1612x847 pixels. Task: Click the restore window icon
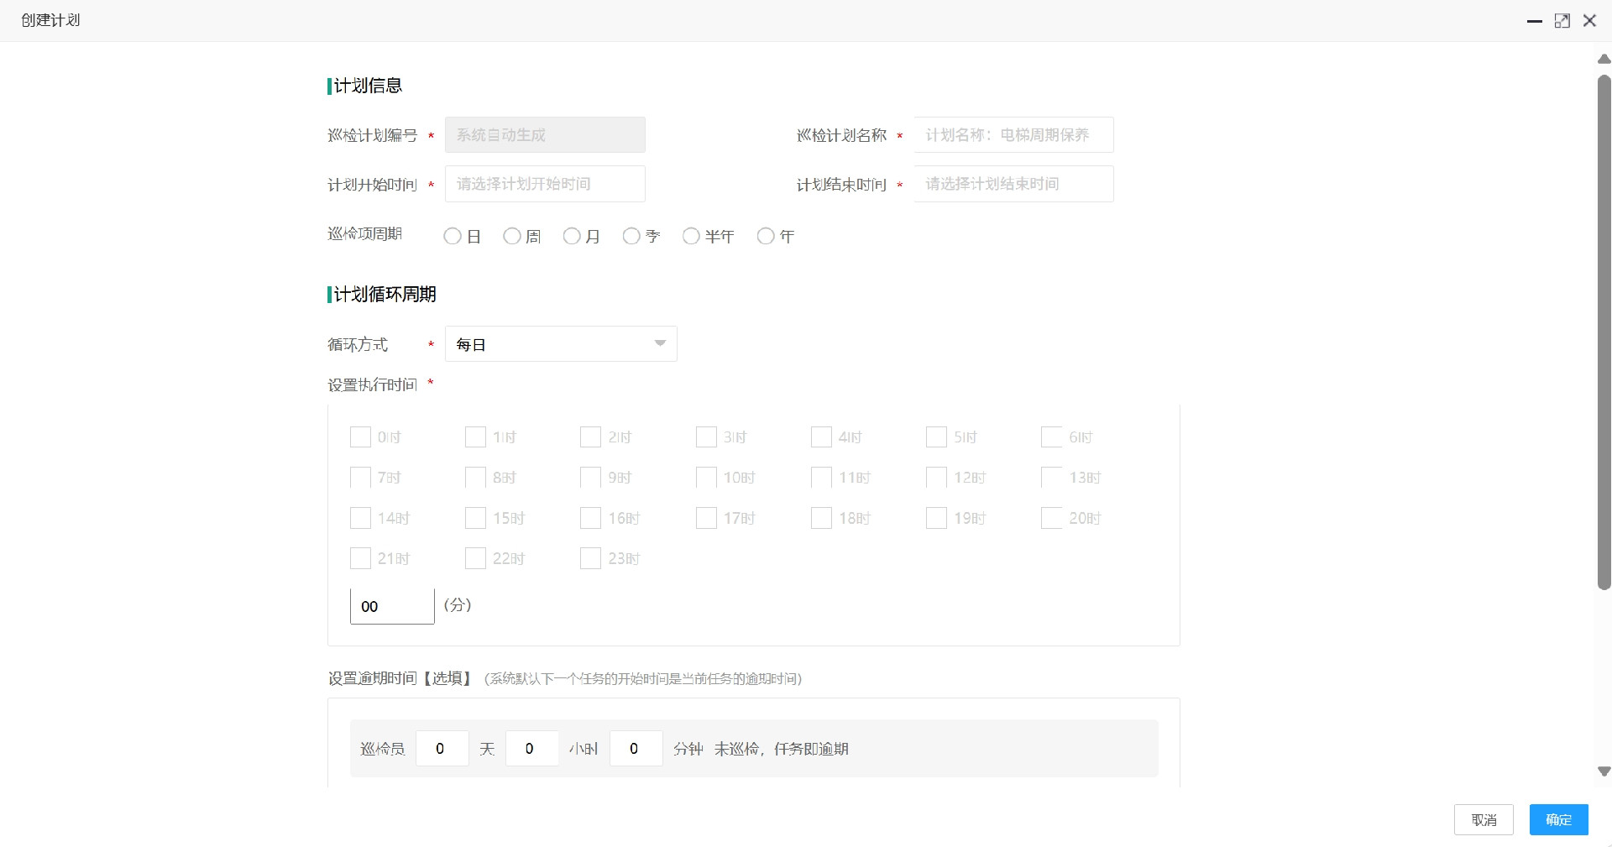(1562, 20)
